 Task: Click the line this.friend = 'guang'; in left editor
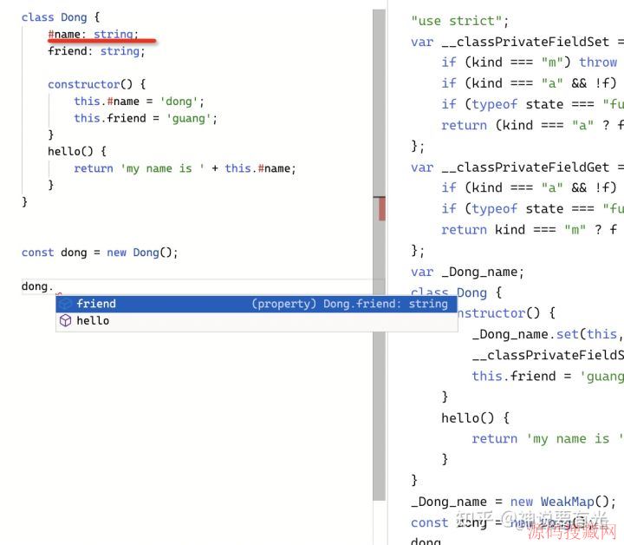click(x=146, y=118)
